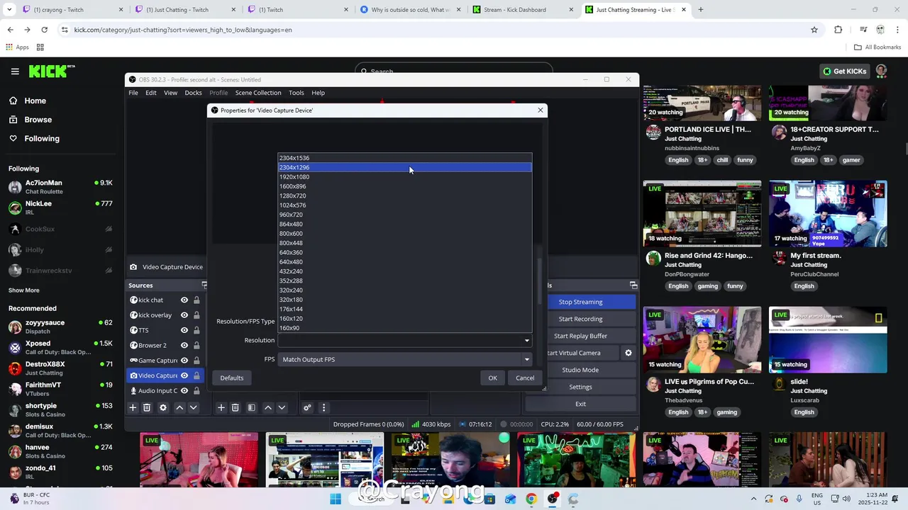Viewport: 908px width, 510px height.
Task: Choose 1280x720 from the resolution list
Action: 404,195
